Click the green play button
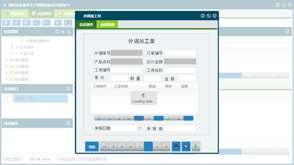Screen dimensions: 294x165 pos(196,147)
